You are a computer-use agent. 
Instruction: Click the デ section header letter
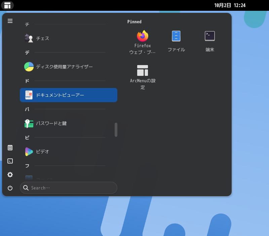coord(27,53)
